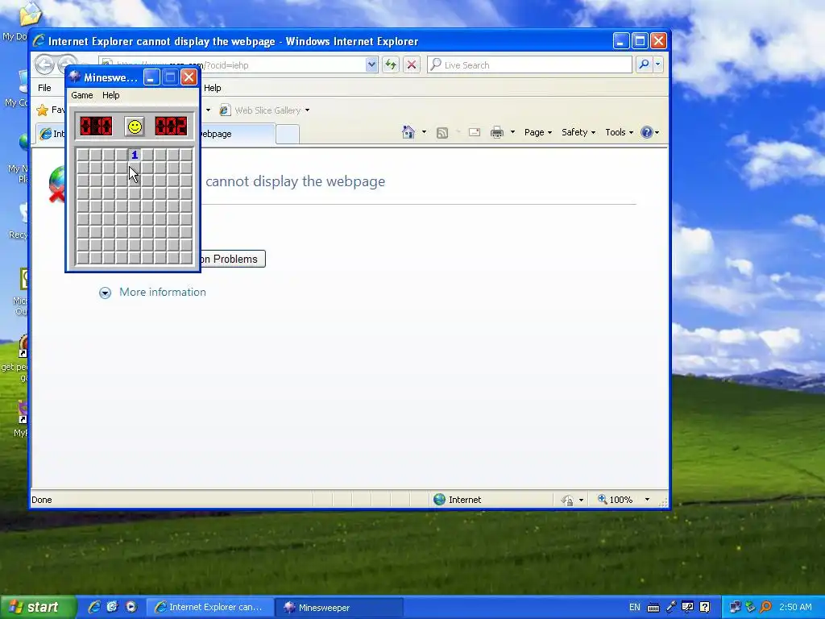Click the Internet security zone indicator

[458, 500]
